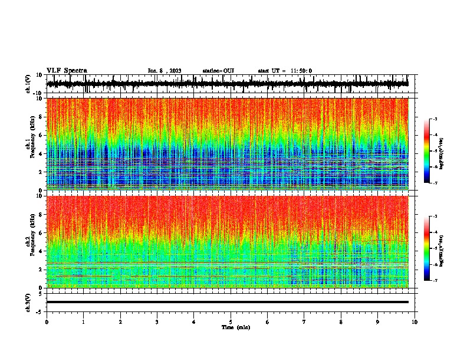Screen dimensions: 467x361
Task: Click the 0 tick on the time axis
Action: 47,322
